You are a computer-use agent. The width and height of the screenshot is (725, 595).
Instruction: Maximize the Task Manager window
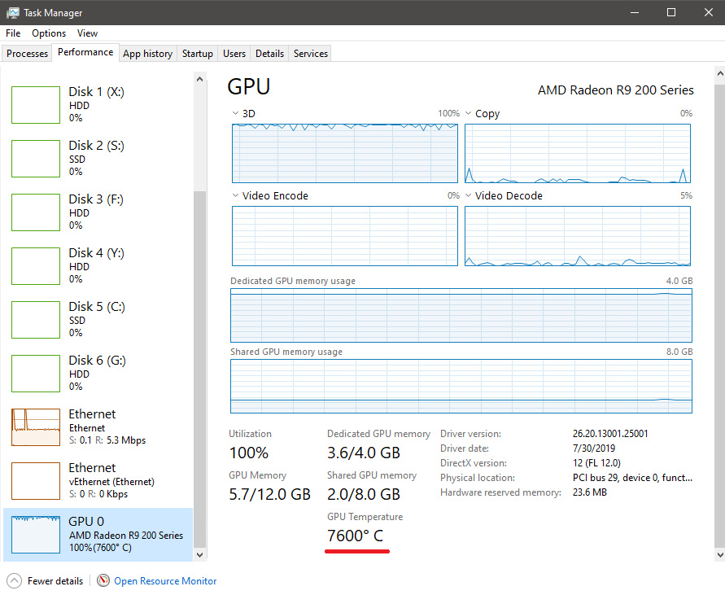point(671,12)
